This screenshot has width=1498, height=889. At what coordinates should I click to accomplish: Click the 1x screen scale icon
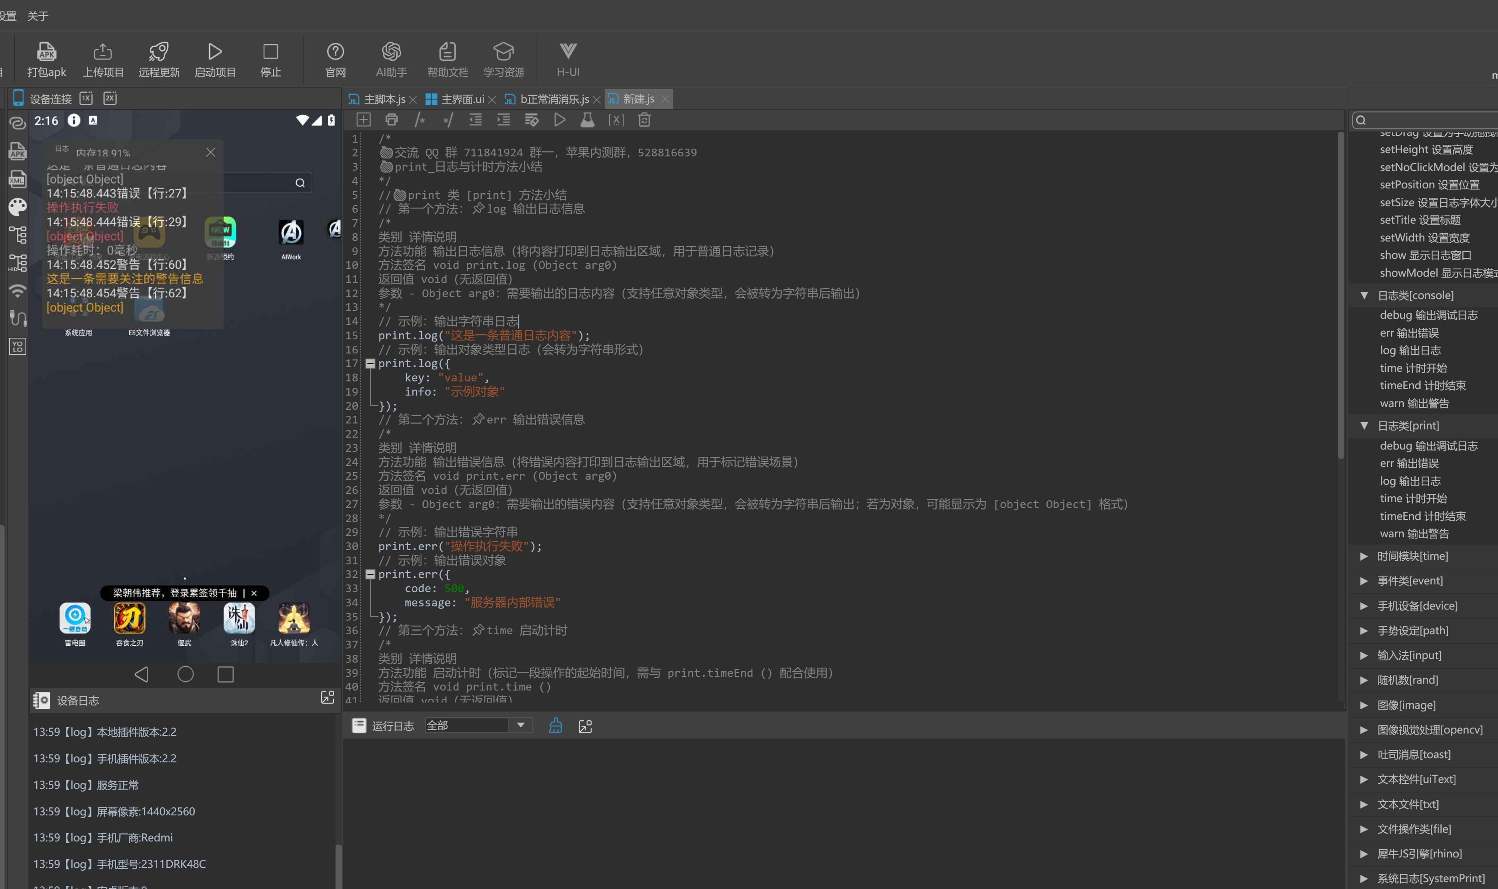[x=86, y=98]
